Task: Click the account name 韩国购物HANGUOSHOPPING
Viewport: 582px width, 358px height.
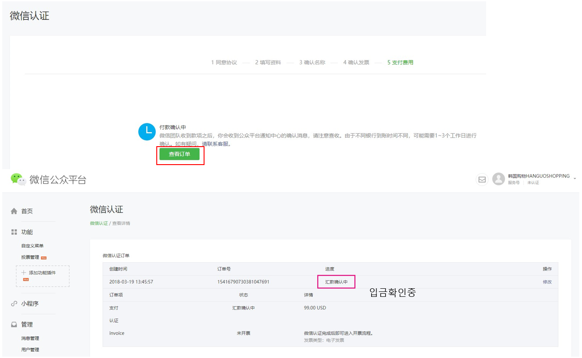Action: [539, 176]
